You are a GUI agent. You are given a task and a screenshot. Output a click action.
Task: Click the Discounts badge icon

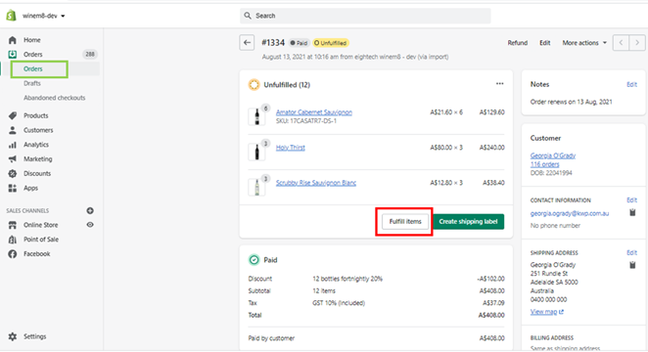point(13,173)
